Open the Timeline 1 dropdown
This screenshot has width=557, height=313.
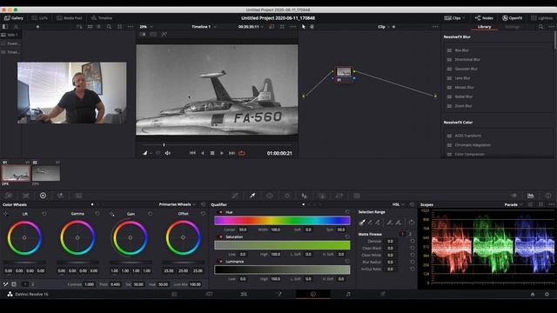[204, 27]
